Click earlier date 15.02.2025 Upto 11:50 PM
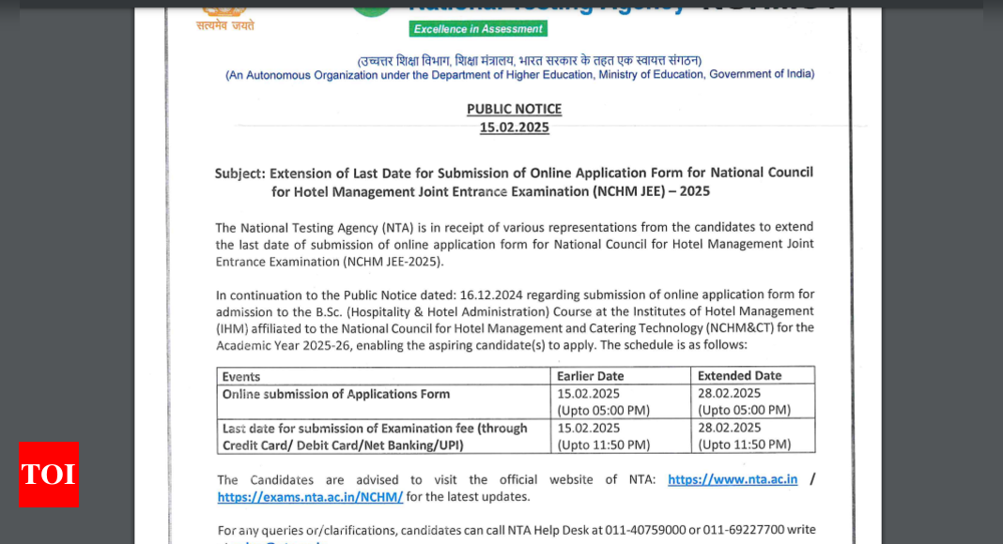Image resolution: width=1003 pixels, height=544 pixels. [603, 436]
